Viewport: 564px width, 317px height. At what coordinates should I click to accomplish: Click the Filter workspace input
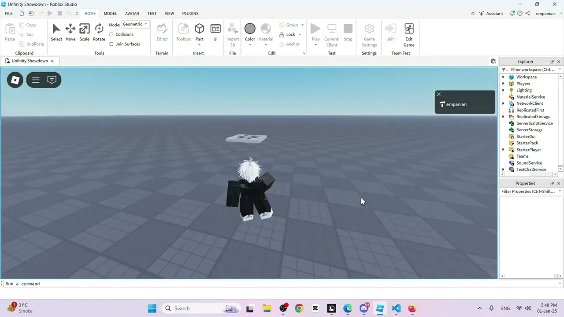tap(533, 70)
